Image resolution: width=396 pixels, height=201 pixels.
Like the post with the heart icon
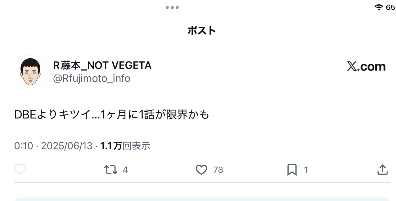coord(201,170)
